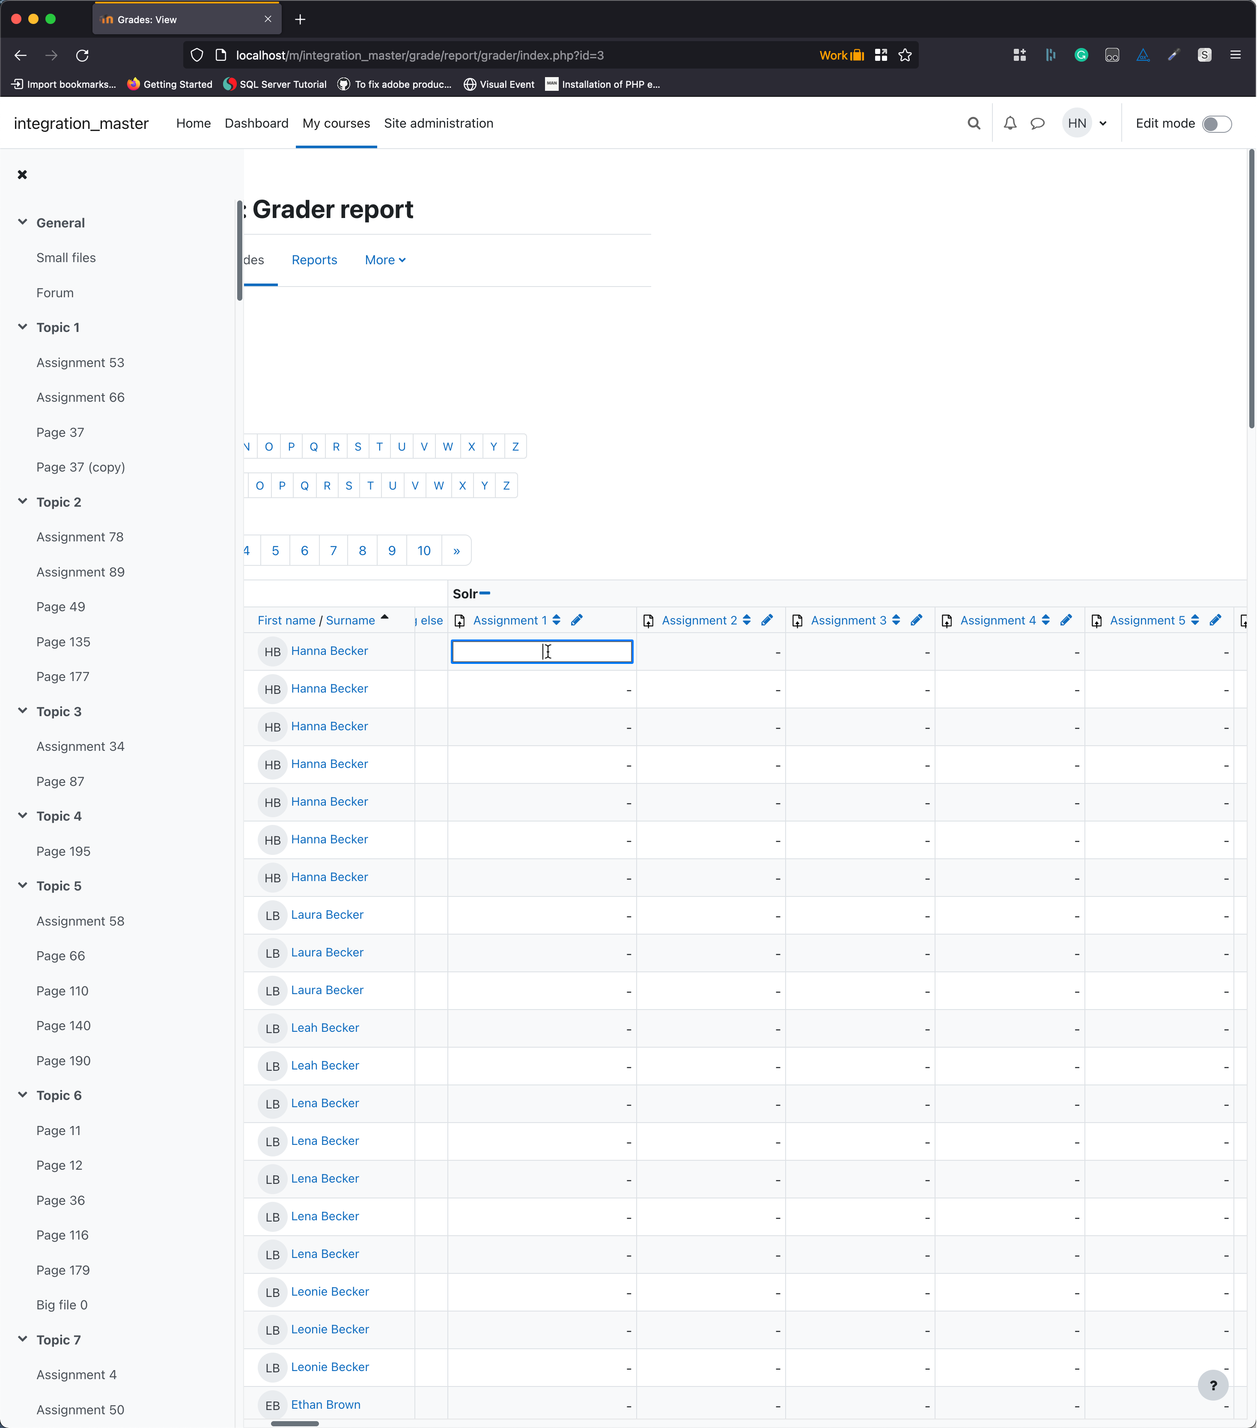Sort by Assignment 2 column

pyautogui.click(x=747, y=620)
